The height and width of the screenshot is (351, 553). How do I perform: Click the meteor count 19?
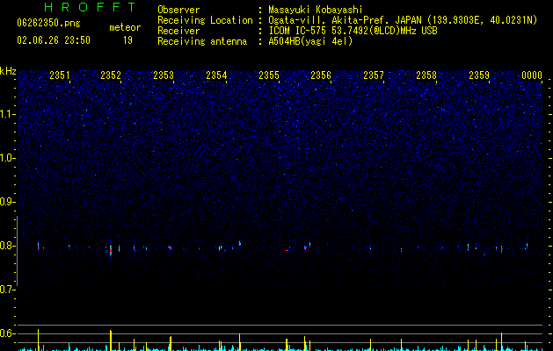(127, 40)
